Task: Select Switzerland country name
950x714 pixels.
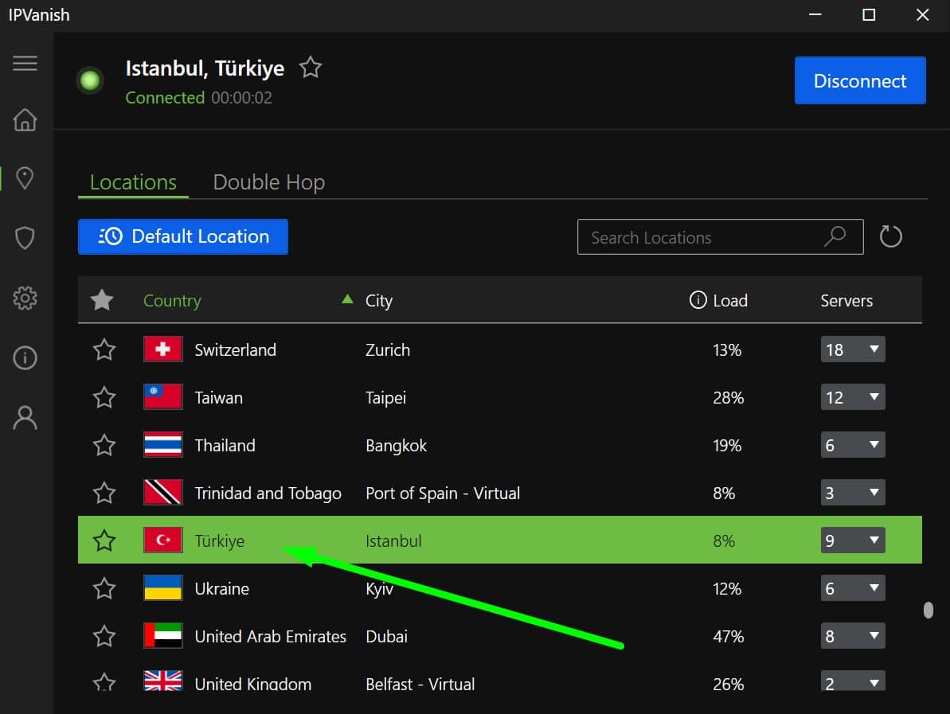Action: pyautogui.click(x=235, y=350)
